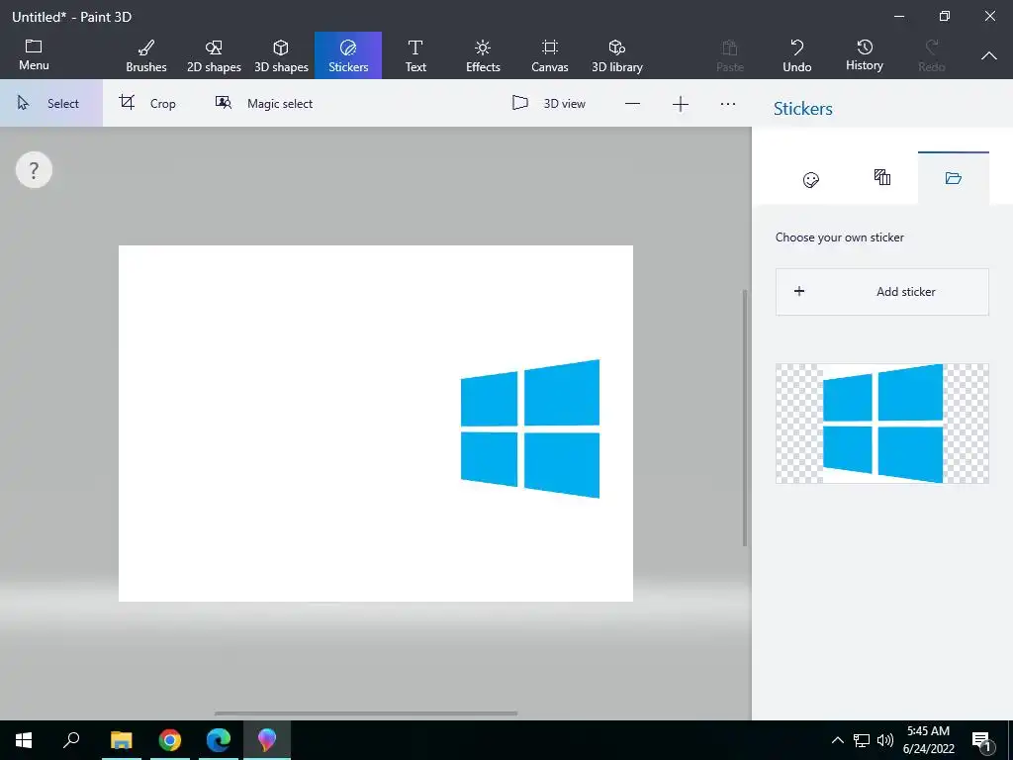Click the Paste button
1013x760 pixels.
click(730, 55)
